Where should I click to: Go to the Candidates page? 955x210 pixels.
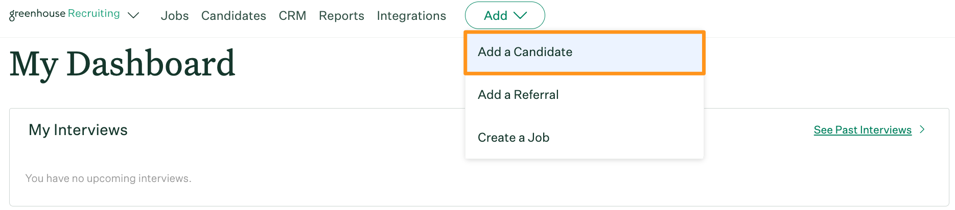(x=234, y=16)
